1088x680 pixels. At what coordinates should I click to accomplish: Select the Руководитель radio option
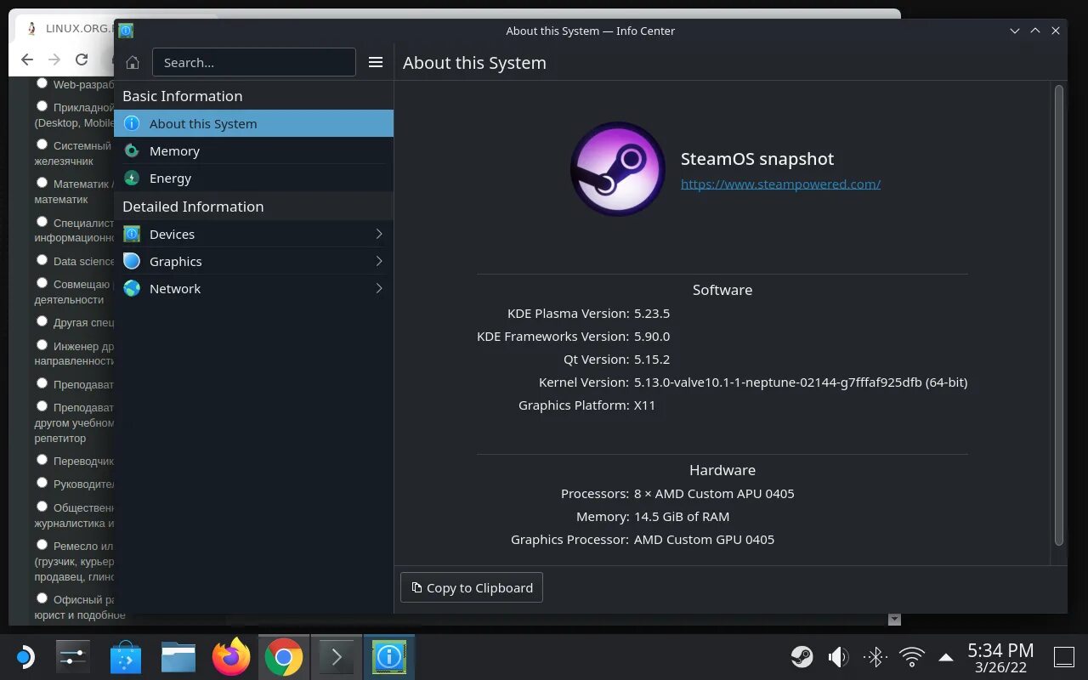[x=42, y=483]
